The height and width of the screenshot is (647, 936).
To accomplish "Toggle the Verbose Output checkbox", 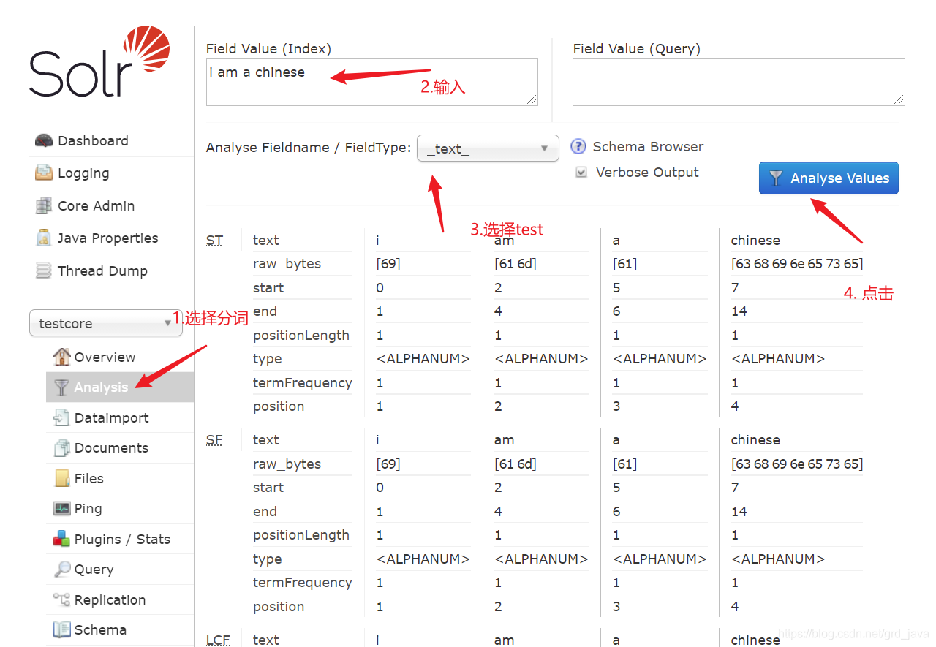I will pos(581,173).
